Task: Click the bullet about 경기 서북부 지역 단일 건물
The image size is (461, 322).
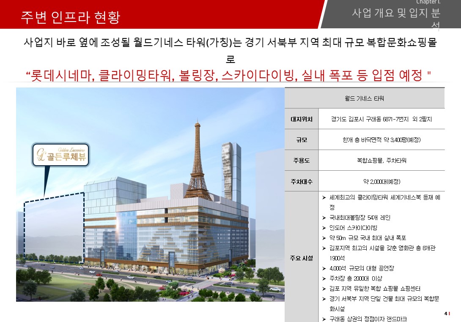Action: (381, 303)
